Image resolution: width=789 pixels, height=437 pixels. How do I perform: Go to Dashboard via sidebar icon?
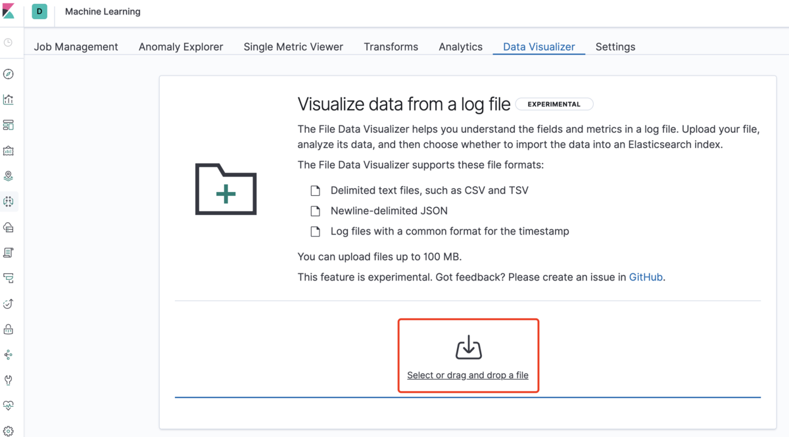pyautogui.click(x=9, y=125)
